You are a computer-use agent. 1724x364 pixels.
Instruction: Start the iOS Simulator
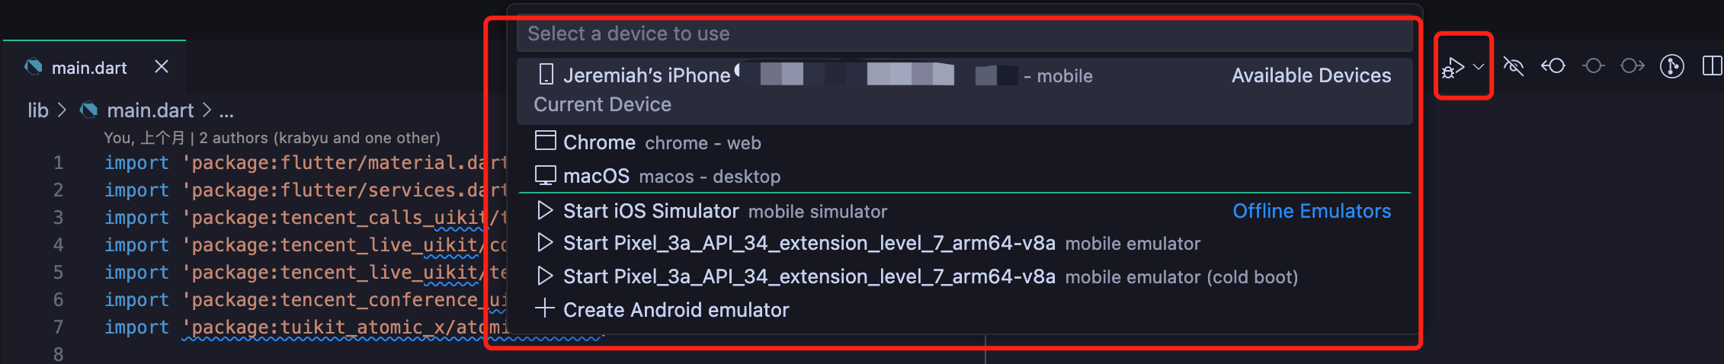coord(650,211)
